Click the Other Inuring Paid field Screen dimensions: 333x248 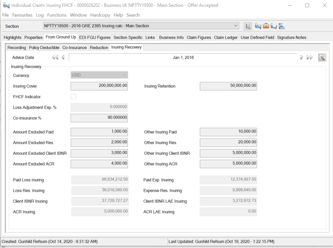point(228,132)
